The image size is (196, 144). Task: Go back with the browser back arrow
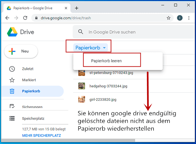(7, 18)
